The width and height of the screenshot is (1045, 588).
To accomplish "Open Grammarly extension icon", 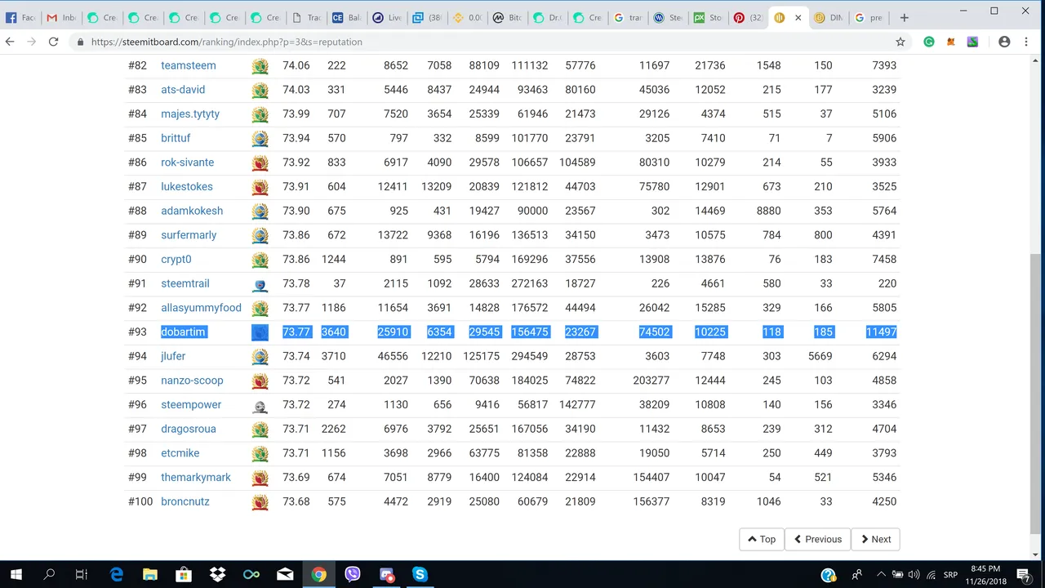I will [929, 42].
